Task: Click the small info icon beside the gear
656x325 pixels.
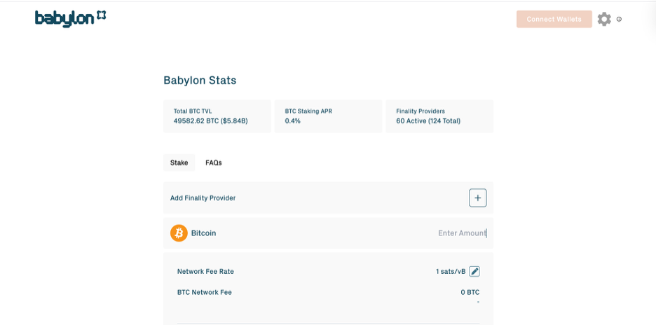Action: 619,19
